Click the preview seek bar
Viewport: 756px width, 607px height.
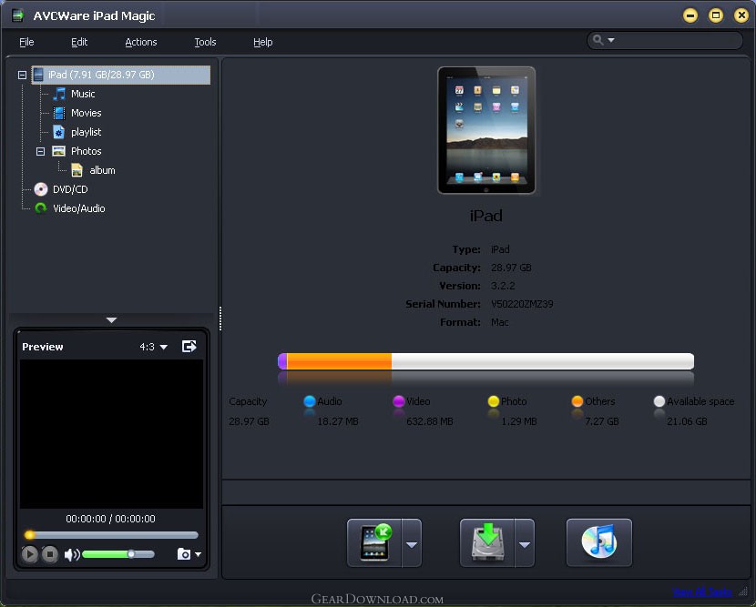(111, 535)
